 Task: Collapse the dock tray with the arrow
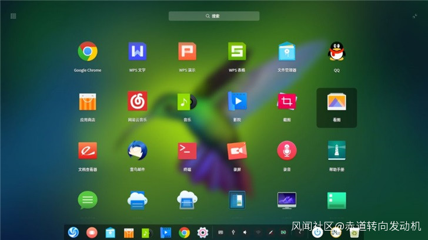pos(300,232)
